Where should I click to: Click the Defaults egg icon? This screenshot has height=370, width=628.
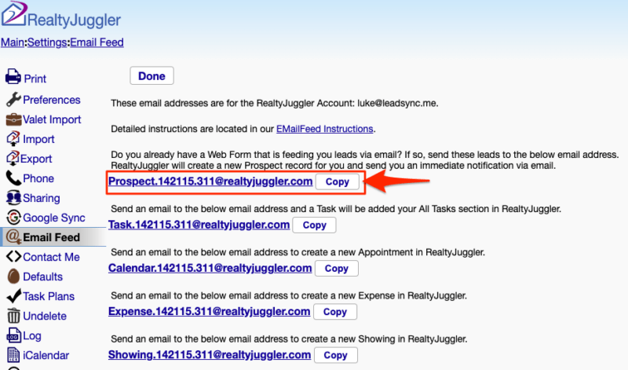[13, 277]
